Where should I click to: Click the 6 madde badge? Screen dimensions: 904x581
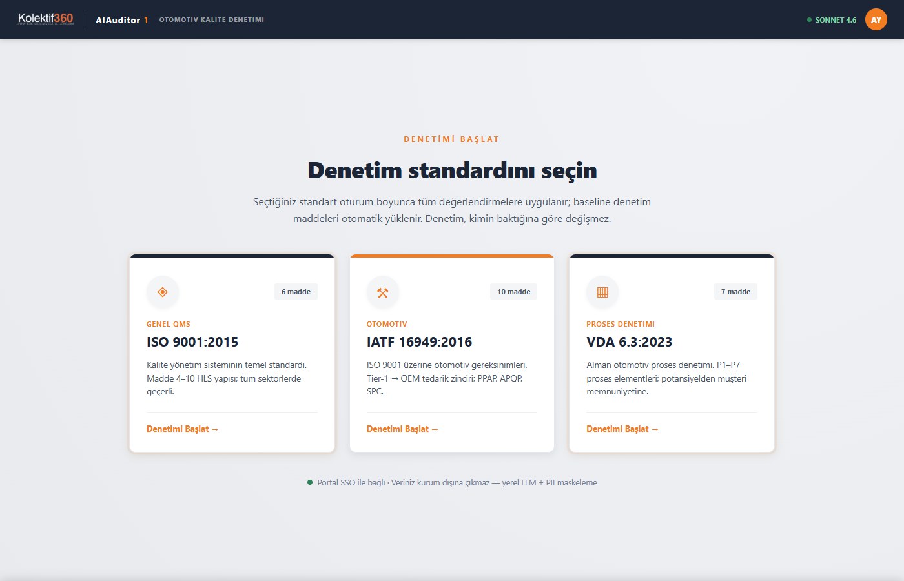[x=296, y=292]
